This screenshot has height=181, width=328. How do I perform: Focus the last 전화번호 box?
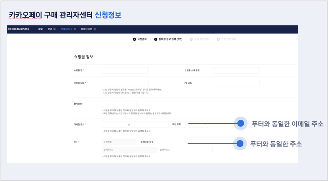[132, 104]
